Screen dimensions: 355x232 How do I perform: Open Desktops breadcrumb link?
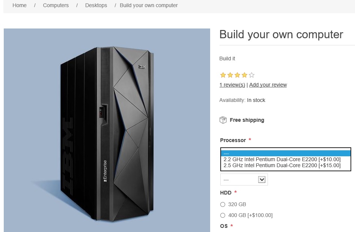pos(96,5)
